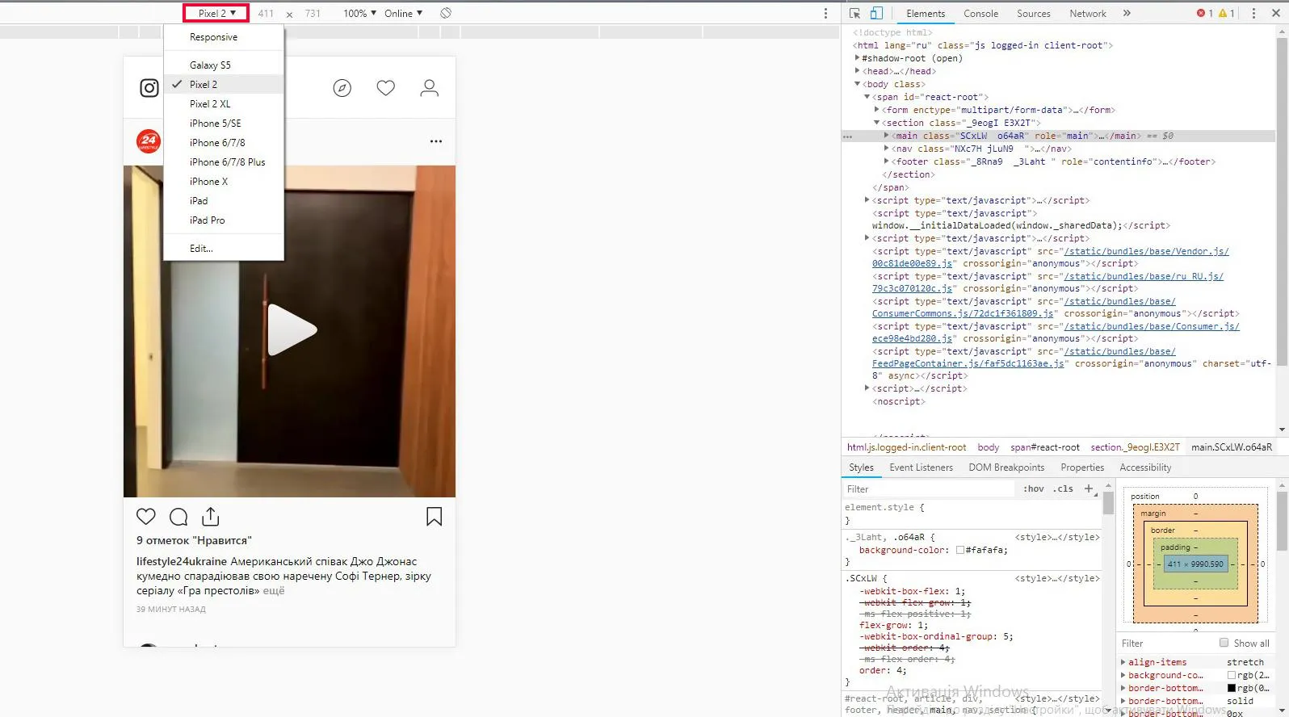Click the new style rule plus icon
This screenshot has width=1289, height=717.
[1089, 488]
